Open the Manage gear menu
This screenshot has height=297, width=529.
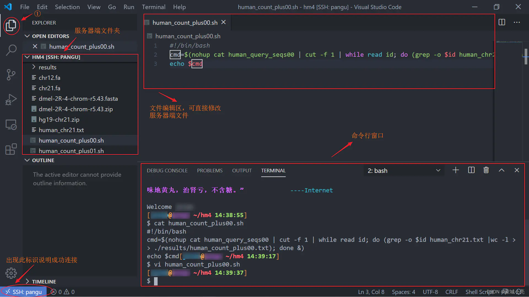[11, 273]
